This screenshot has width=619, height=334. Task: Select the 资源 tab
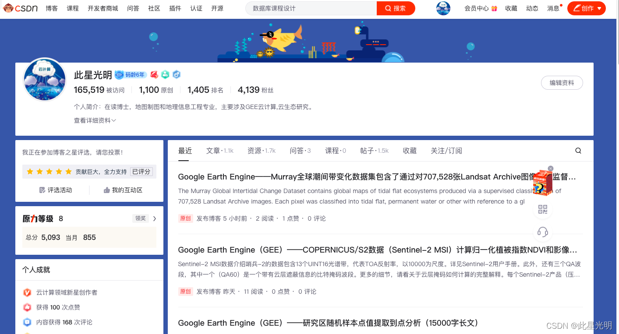(x=262, y=151)
